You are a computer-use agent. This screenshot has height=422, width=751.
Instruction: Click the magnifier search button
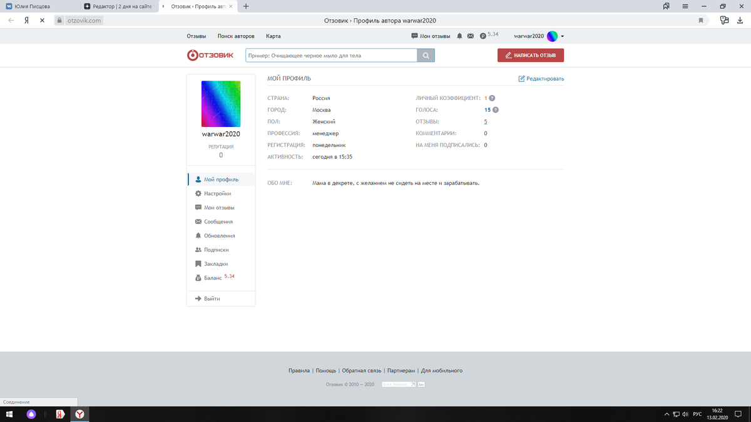[x=426, y=56]
